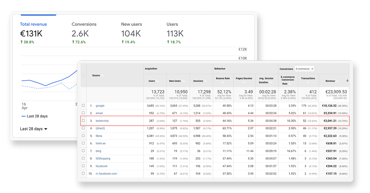Show help for the Bounce Rate column
This screenshot has width=370, height=193.
(x=223, y=82)
